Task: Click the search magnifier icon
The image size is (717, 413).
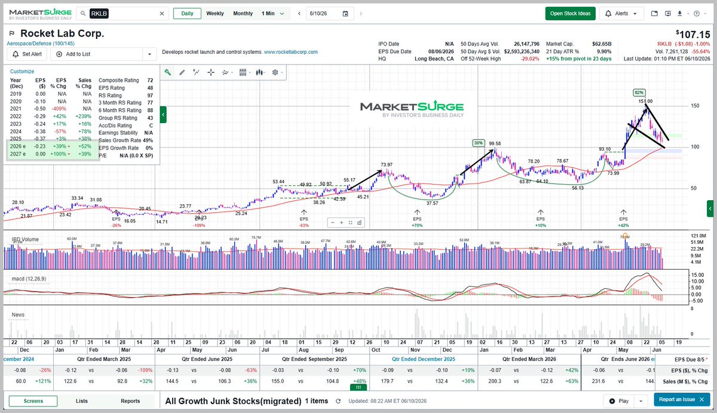Action: point(82,14)
